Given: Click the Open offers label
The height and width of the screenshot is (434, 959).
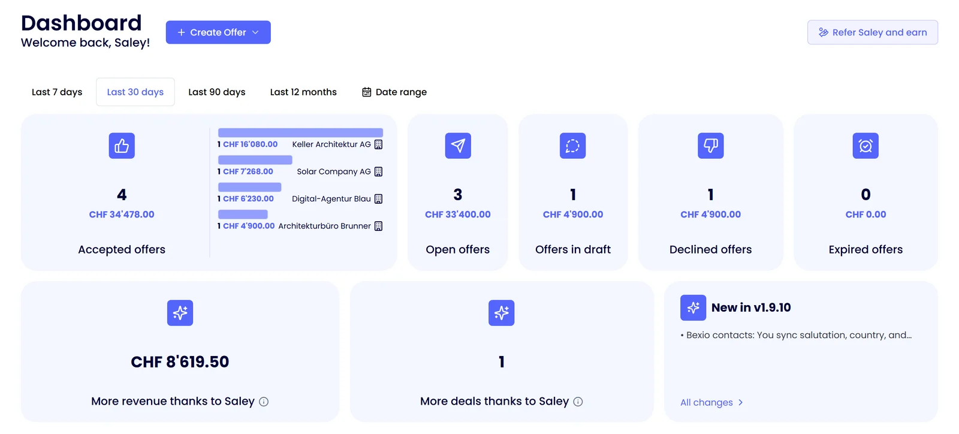Looking at the screenshot, I should 458,249.
